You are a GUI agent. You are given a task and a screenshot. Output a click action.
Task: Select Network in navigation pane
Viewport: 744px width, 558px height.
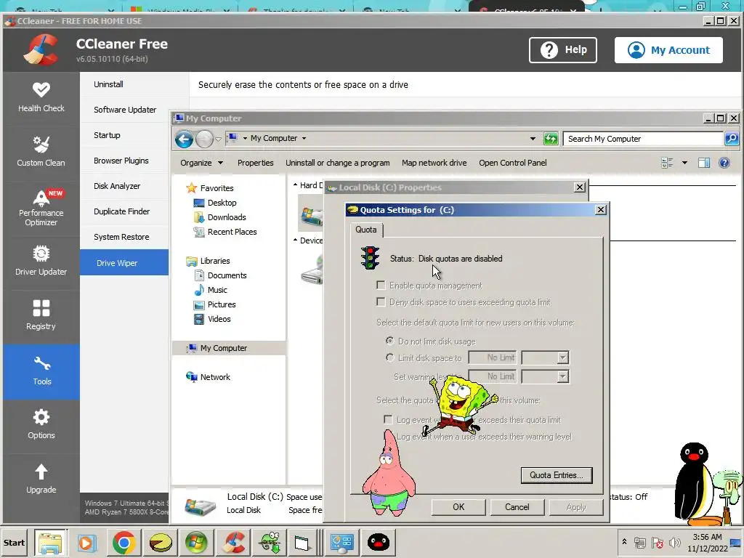click(x=214, y=377)
